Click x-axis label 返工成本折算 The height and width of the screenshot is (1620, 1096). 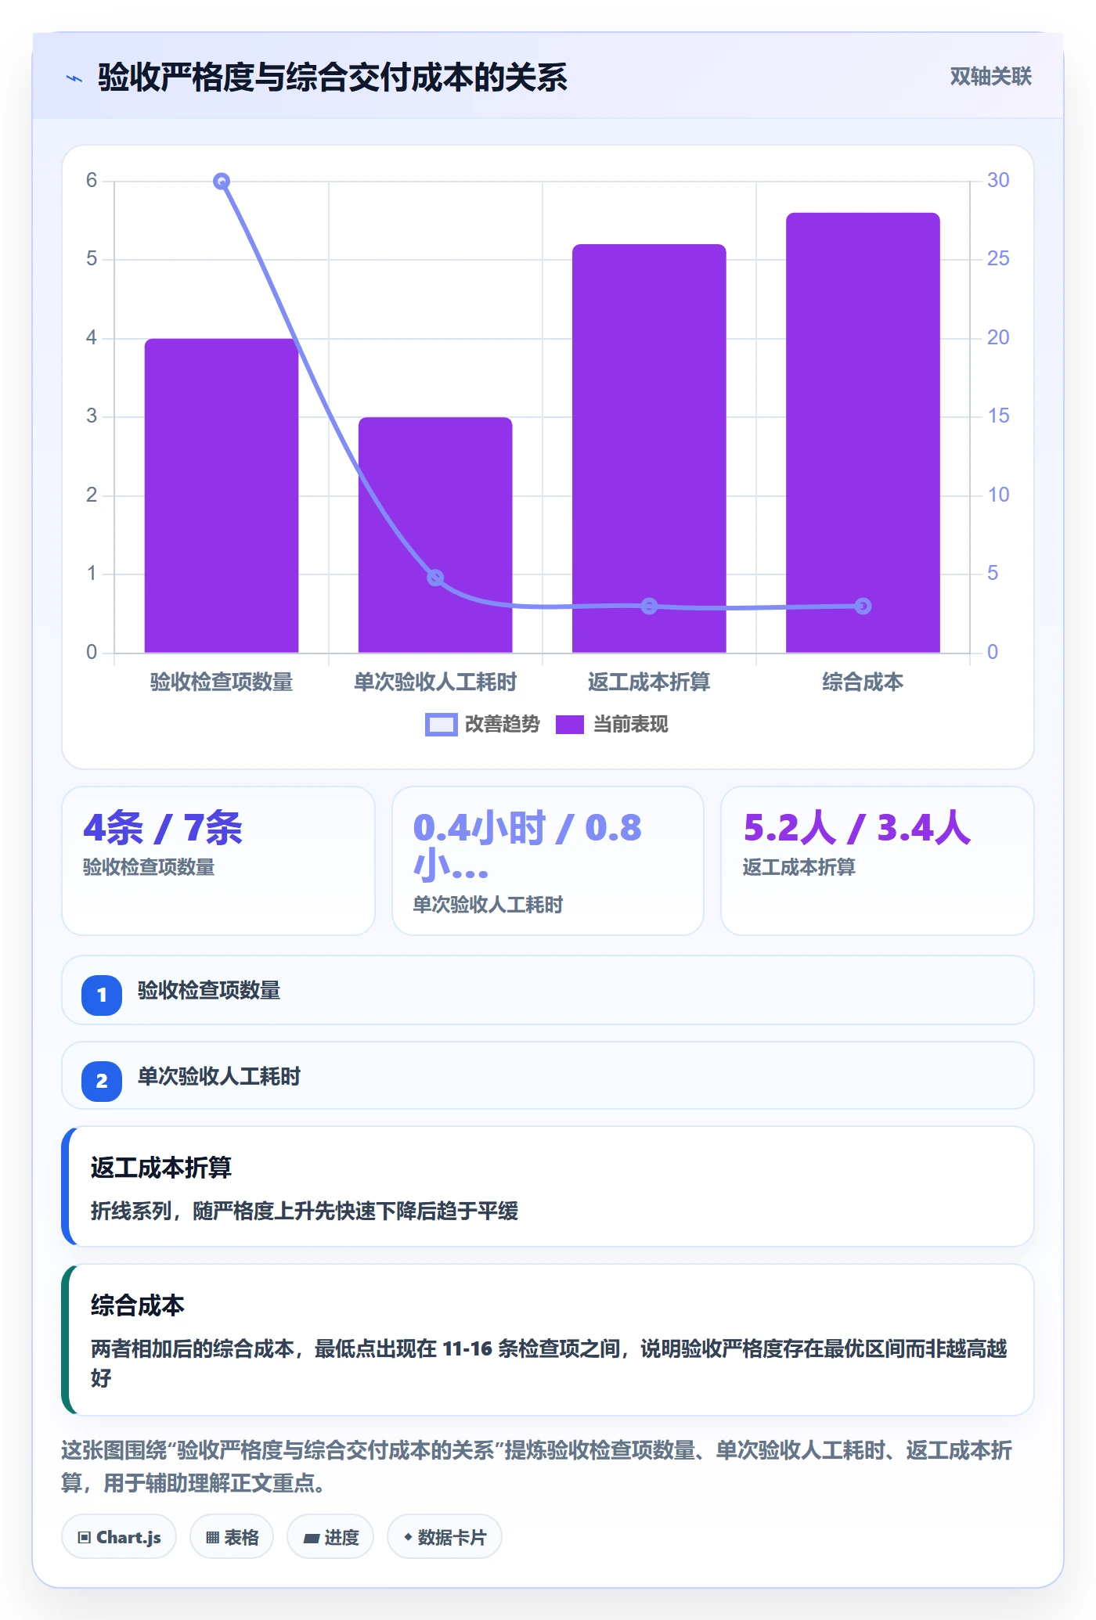point(649,682)
